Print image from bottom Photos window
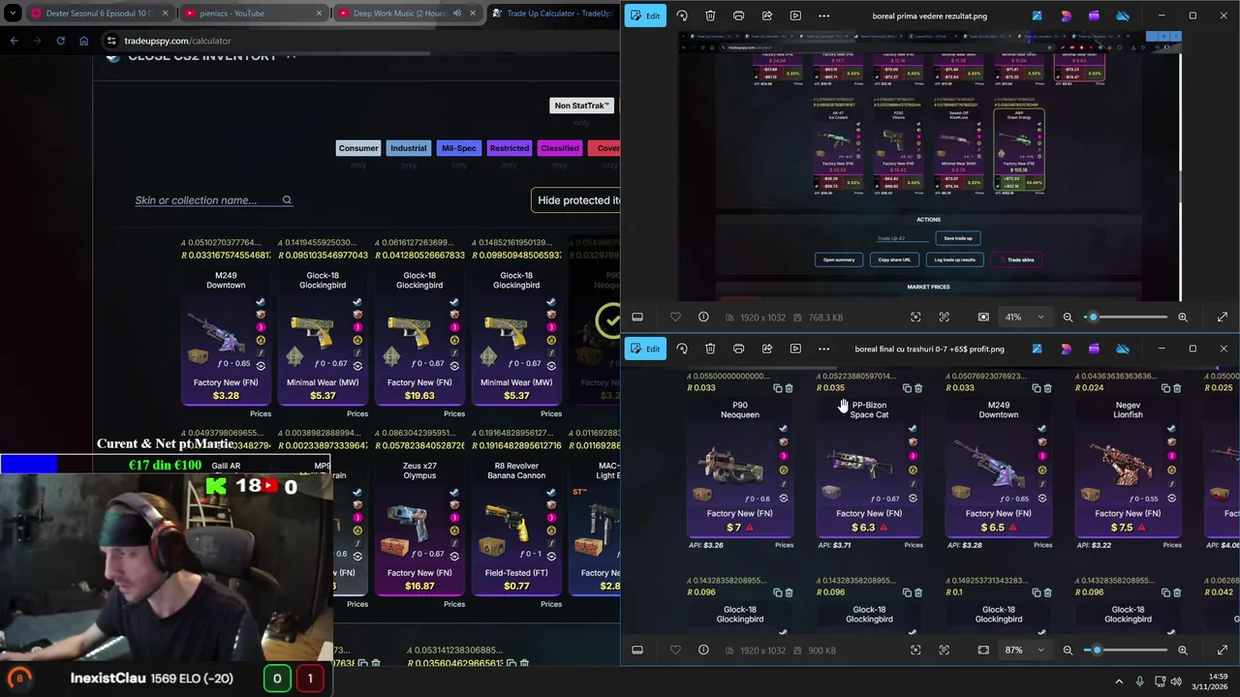1240x697 pixels. (738, 348)
